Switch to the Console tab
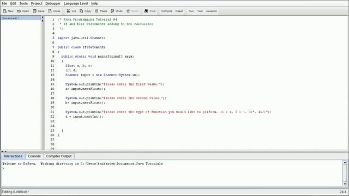The width and height of the screenshot is (349, 196). pyautogui.click(x=34, y=156)
